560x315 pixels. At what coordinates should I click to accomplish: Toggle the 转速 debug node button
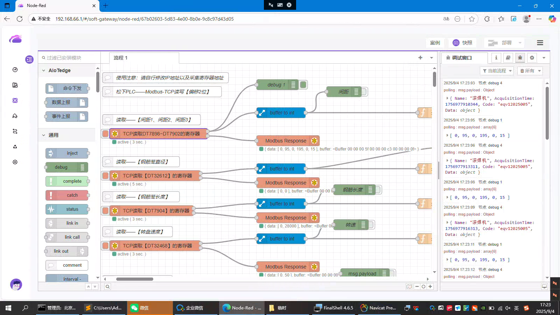tap(371, 225)
